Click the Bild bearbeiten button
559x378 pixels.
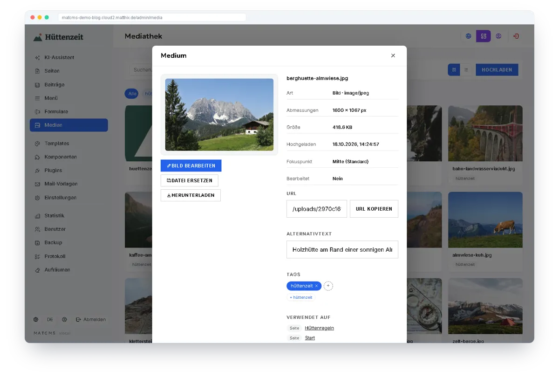tap(191, 165)
